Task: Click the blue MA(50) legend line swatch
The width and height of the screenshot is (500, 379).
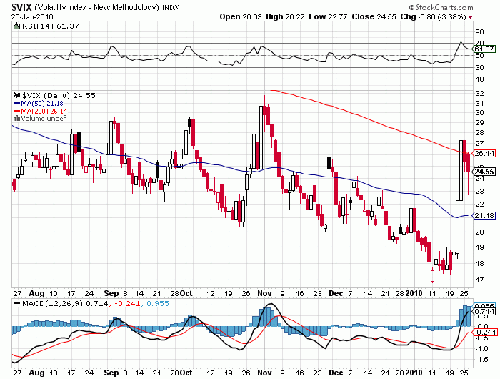Action: point(17,104)
